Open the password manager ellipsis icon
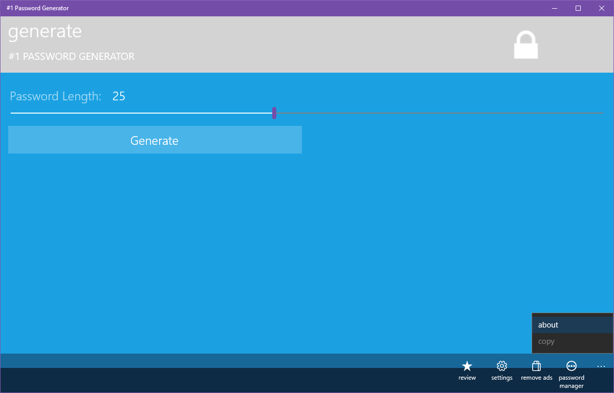This screenshot has width=614, height=393. click(571, 366)
